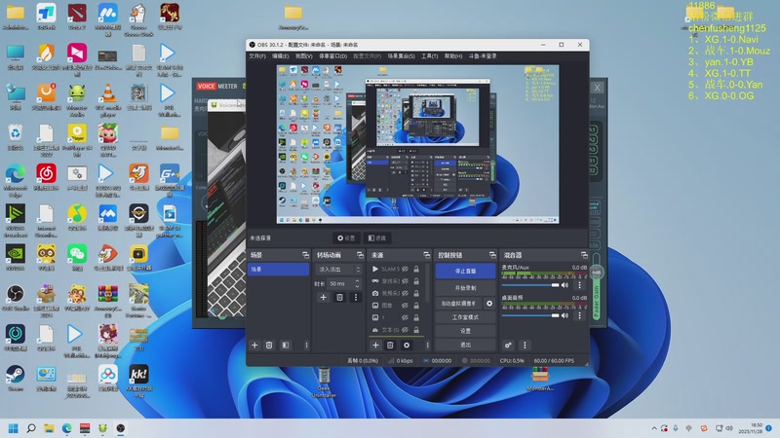The width and height of the screenshot is (780, 438).
Task: Pop out the 转场动画 dock with its float icon
Action: click(360, 255)
